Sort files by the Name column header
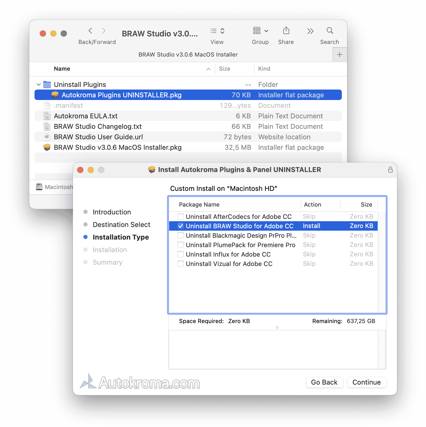The image size is (426, 427). (62, 69)
